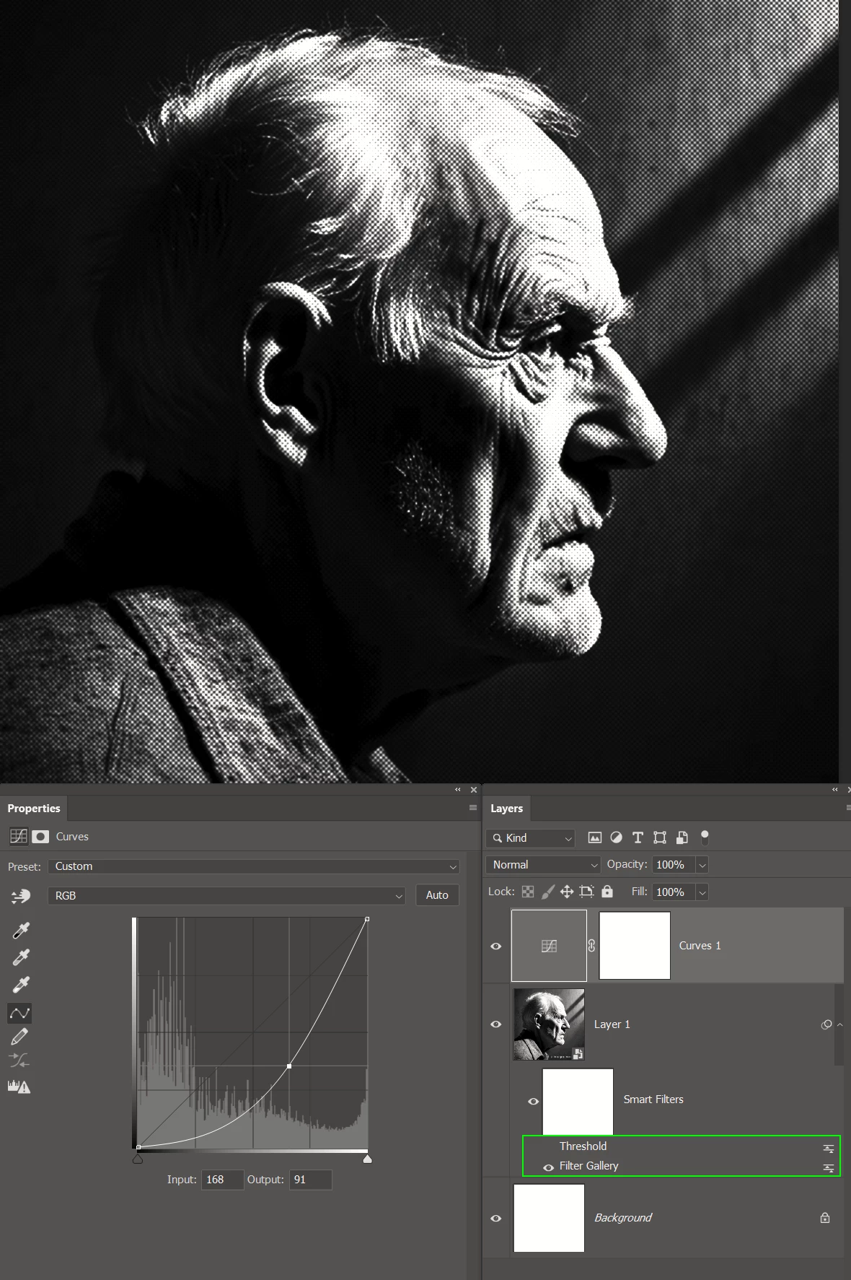Click the white point input slider
The image size is (851, 1280).
pyautogui.click(x=367, y=1159)
